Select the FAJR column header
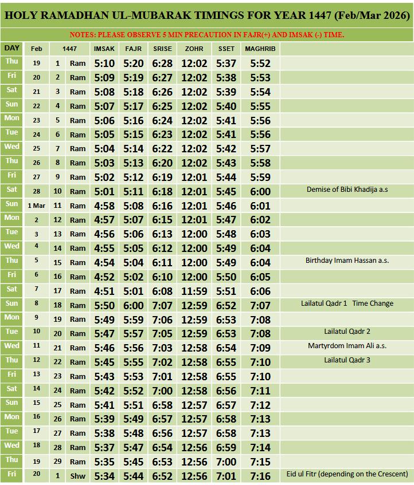 [134, 49]
